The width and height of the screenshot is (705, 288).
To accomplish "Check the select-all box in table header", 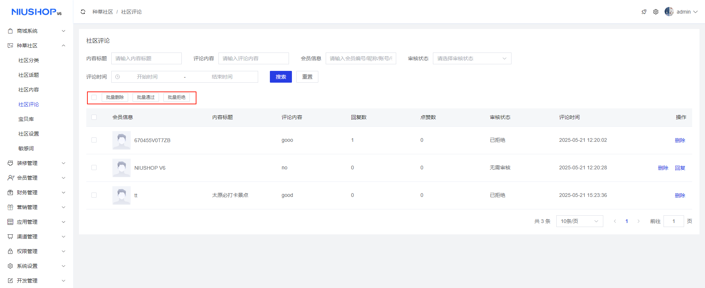I will point(94,117).
